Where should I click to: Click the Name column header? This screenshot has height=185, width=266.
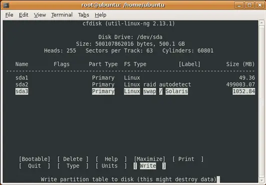click(x=22, y=64)
